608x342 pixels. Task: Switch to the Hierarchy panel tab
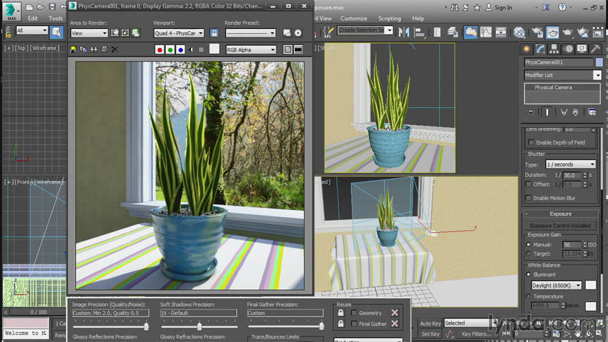tap(553, 49)
